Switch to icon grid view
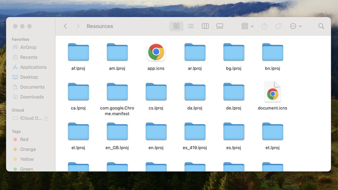Viewport: 338px width, 190px height. (176, 26)
